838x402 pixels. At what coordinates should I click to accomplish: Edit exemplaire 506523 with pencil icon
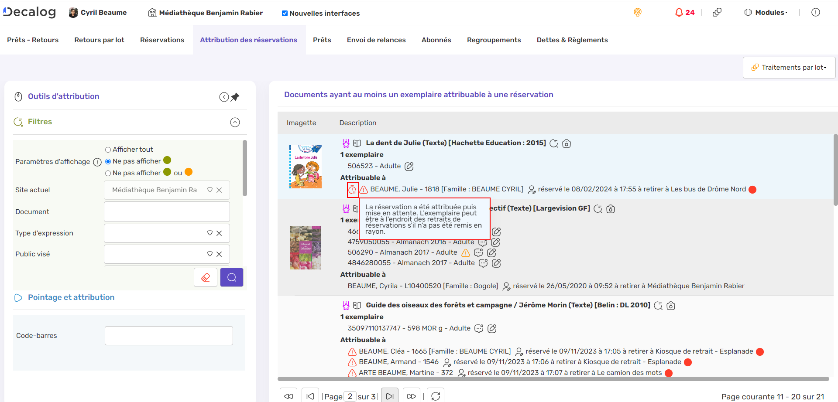click(409, 166)
